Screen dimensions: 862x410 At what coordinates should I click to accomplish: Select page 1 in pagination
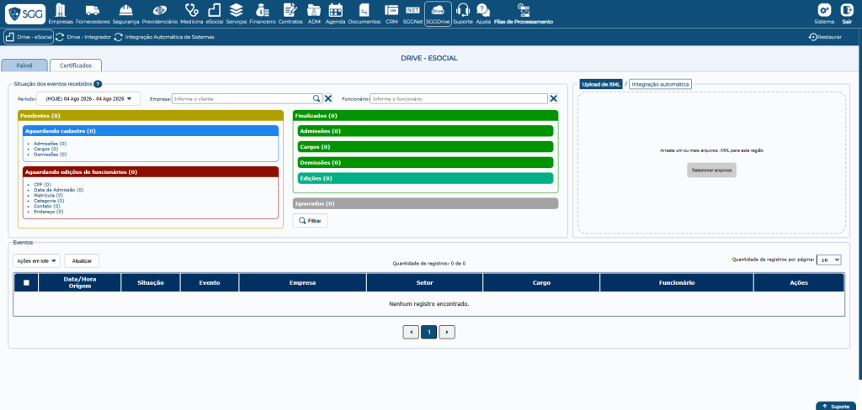(428, 332)
